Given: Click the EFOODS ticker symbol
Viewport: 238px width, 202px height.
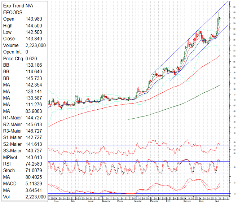Looking at the screenshot, I should 12,12.
